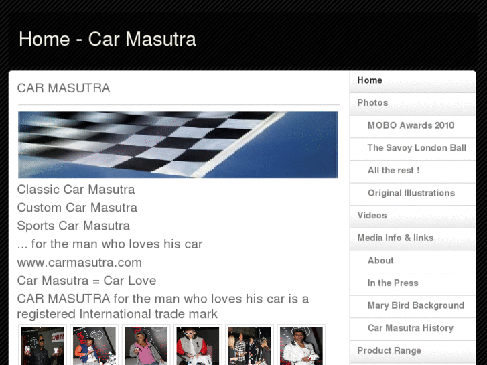The image size is (487, 365).
Task: Click the 'registered International trade mark' text
Action: click(117, 314)
